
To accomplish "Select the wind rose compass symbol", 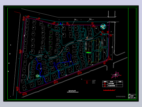I will tap(116, 75).
